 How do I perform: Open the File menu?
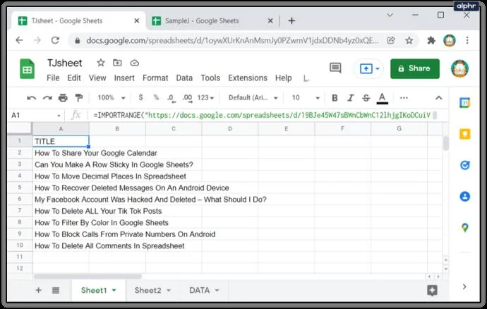click(x=53, y=78)
